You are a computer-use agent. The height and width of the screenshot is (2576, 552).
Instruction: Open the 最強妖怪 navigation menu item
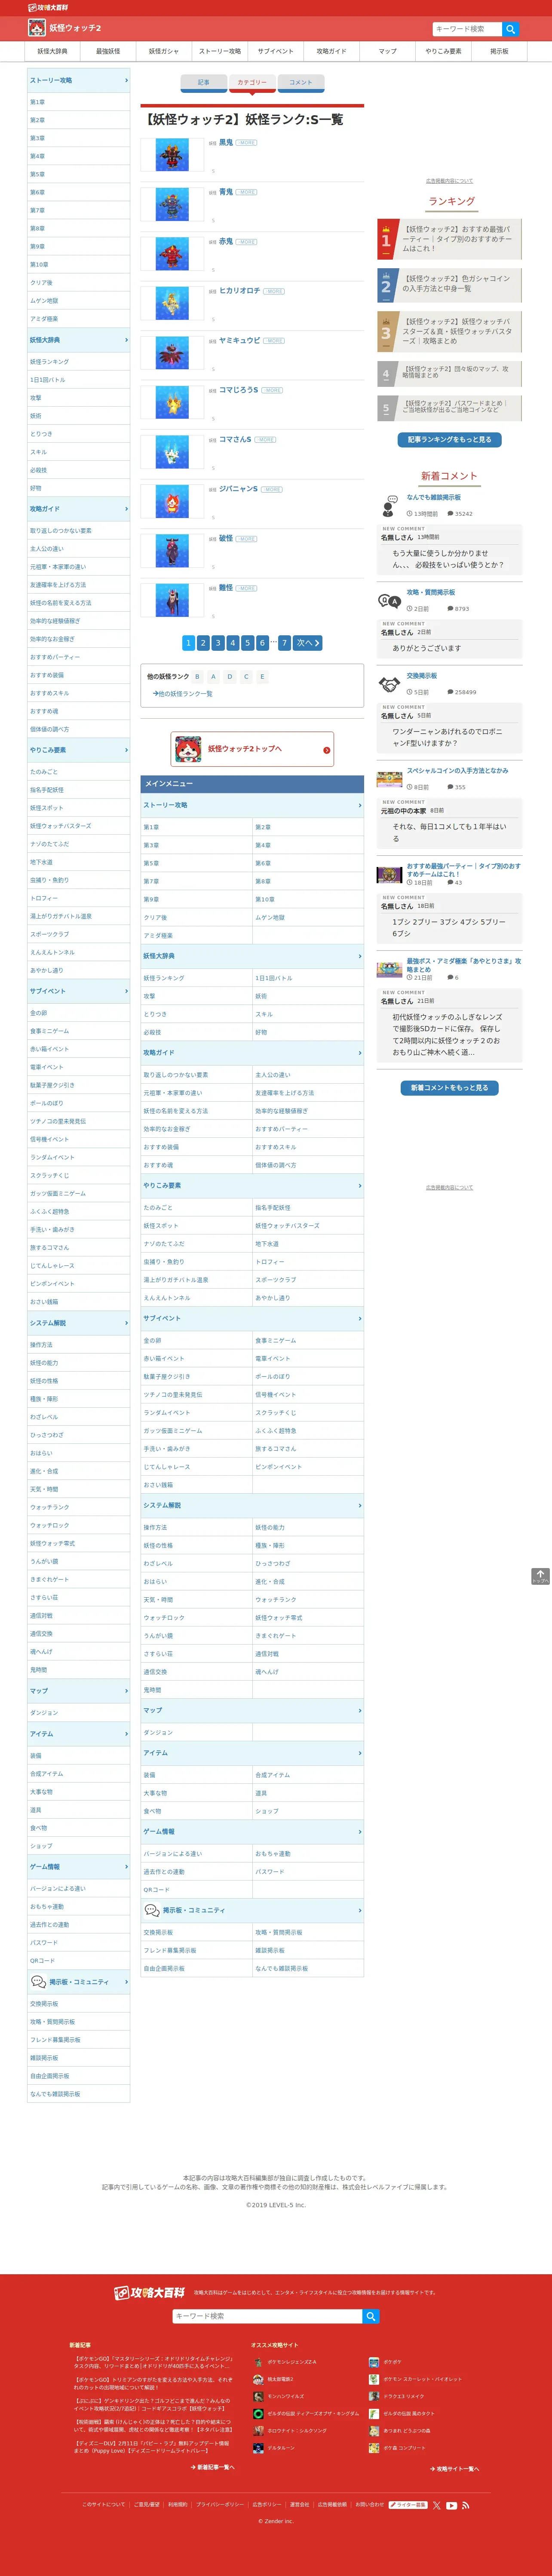(108, 51)
